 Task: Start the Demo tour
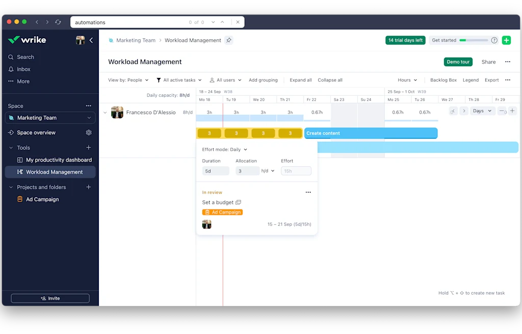[x=458, y=62]
